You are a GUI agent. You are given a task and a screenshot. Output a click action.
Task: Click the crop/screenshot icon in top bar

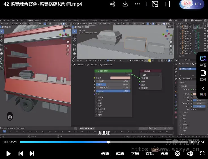pyautogui.click(x=168, y=4)
